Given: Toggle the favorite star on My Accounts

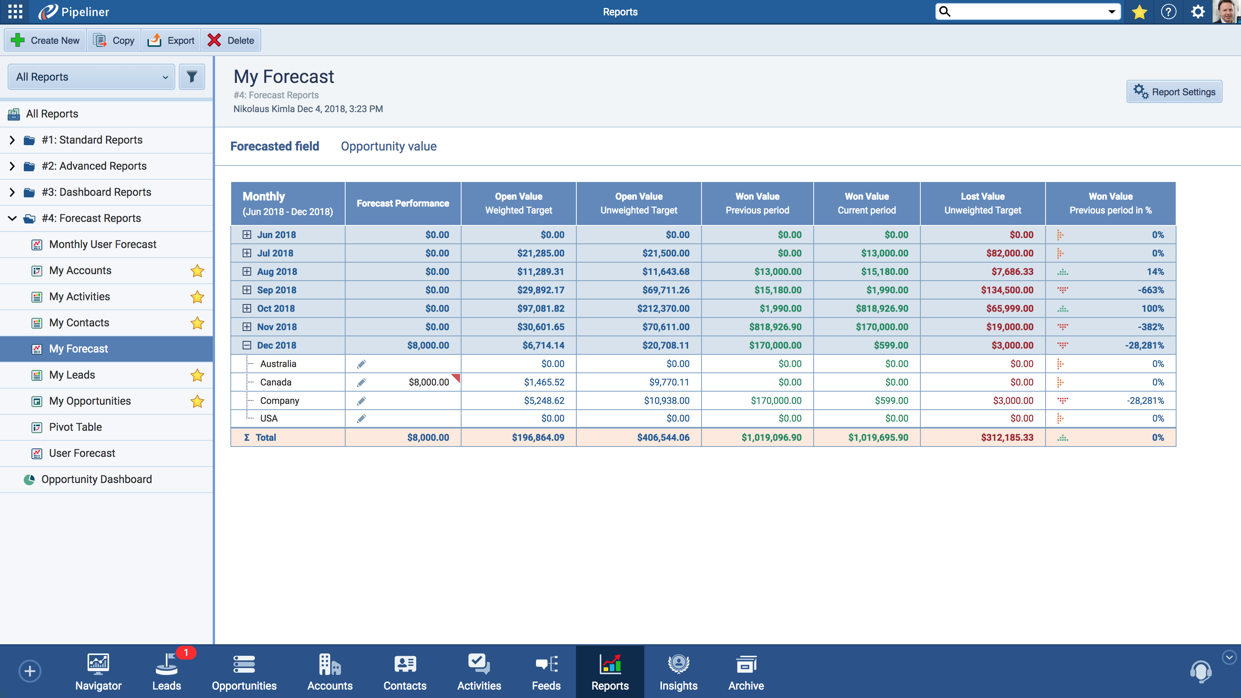Looking at the screenshot, I should click(x=197, y=271).
